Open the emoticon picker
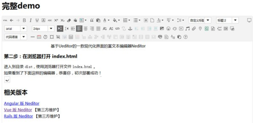The width and height of the screenshot is (253, 123). coord(168,29)
